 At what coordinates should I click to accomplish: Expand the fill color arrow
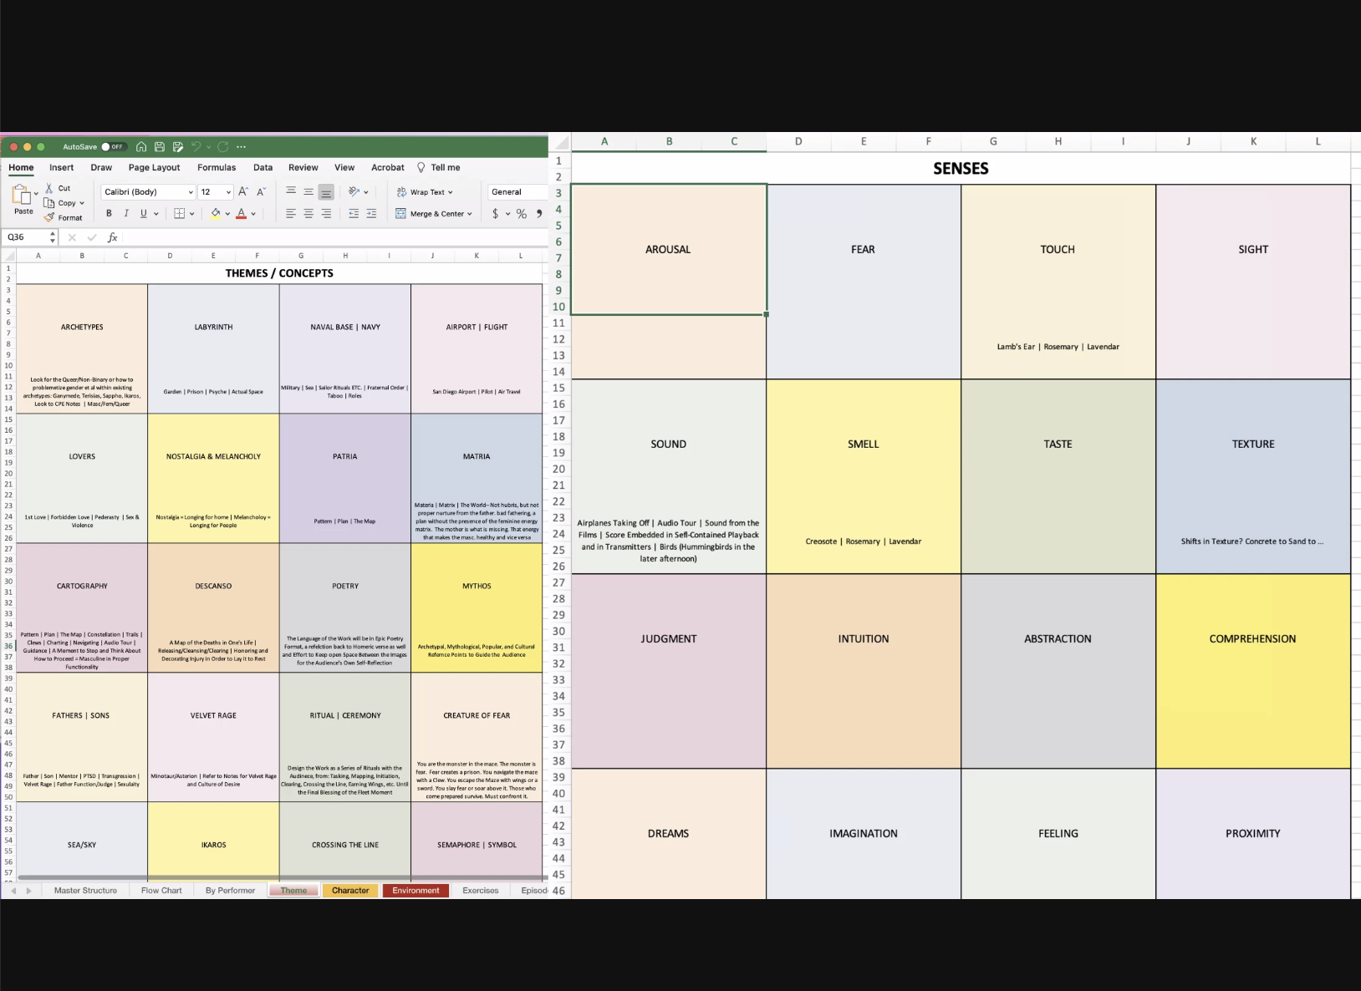click(227, 214)
